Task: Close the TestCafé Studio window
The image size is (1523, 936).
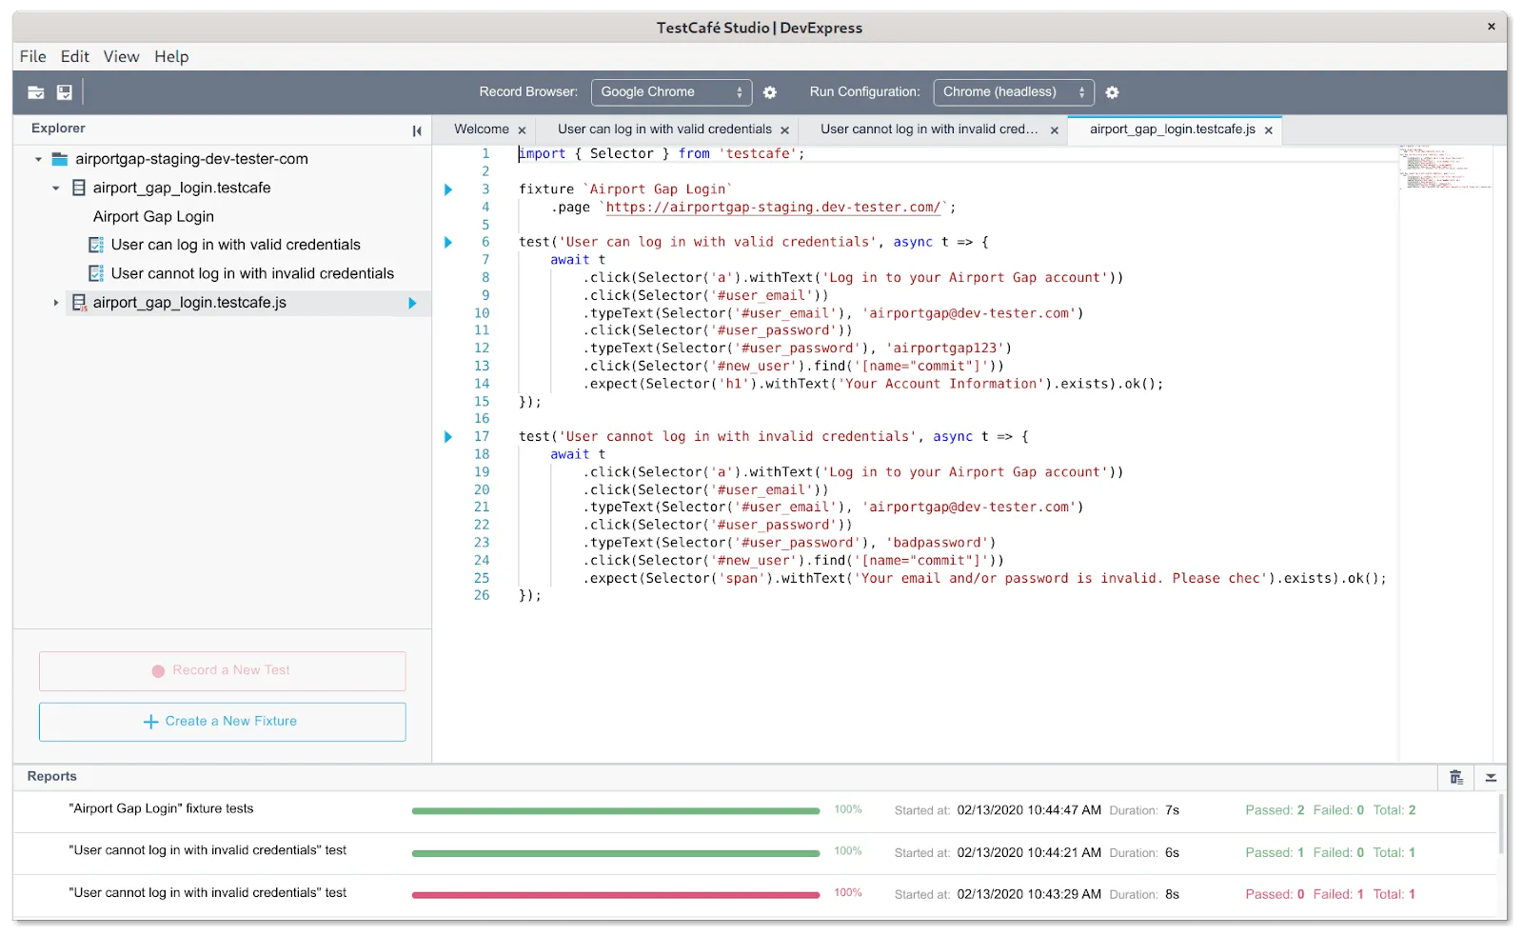Action: (x=1491, y=27)
